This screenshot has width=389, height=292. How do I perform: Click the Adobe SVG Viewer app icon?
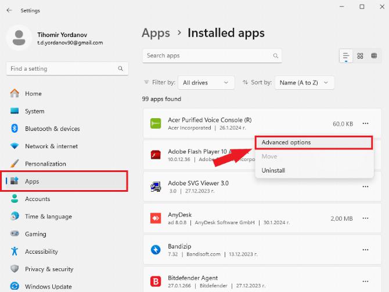click(x=156, y=187)
